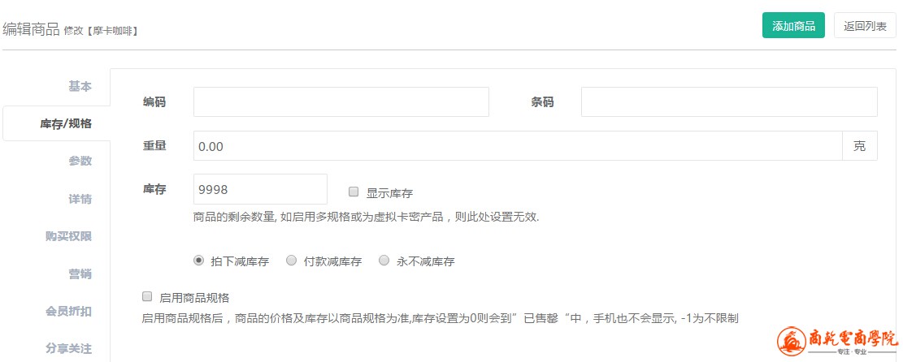Open the 营销 tab
This screenshot has height=362, width=903.
click(80, 274)
